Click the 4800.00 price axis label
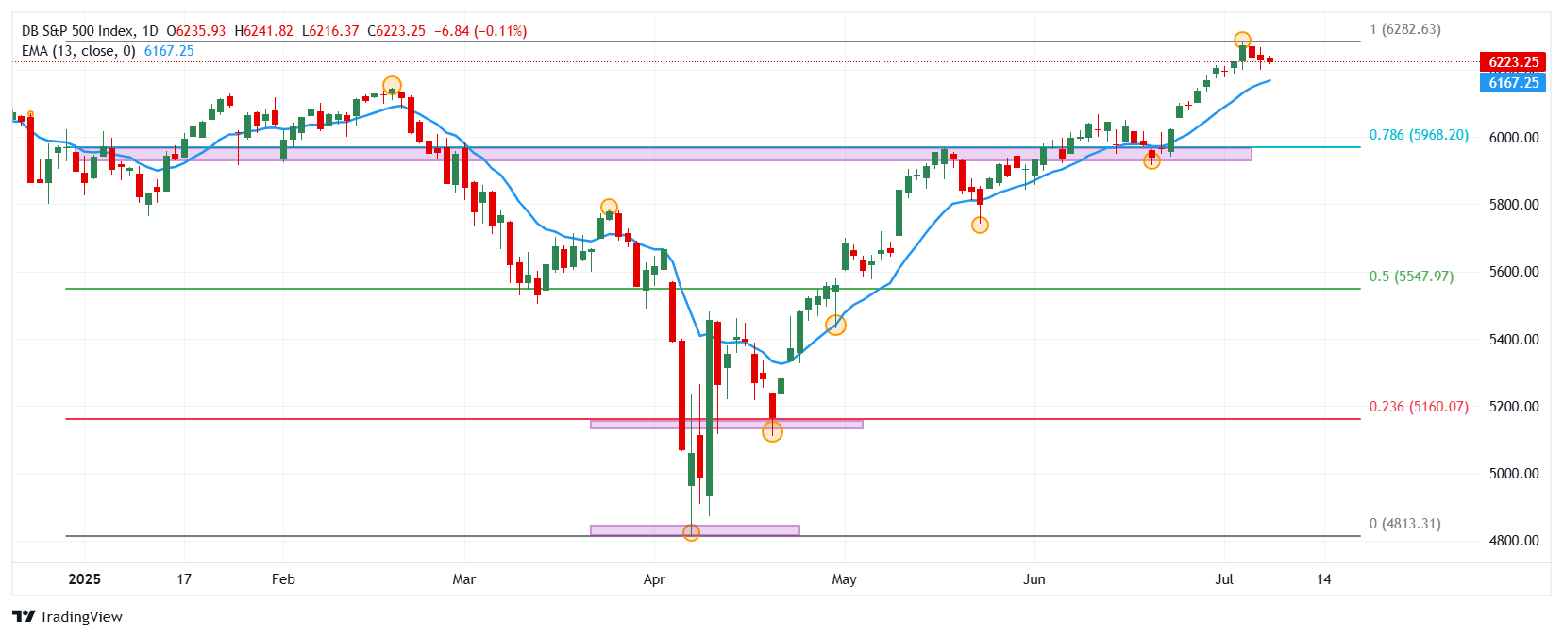 (x=1514, y=541)
